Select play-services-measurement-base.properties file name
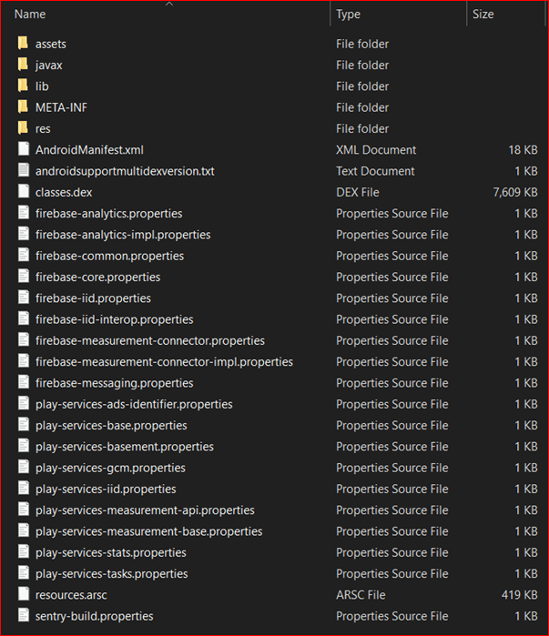The width and height of the screenshot is (549, 636). tap(149, 531)
